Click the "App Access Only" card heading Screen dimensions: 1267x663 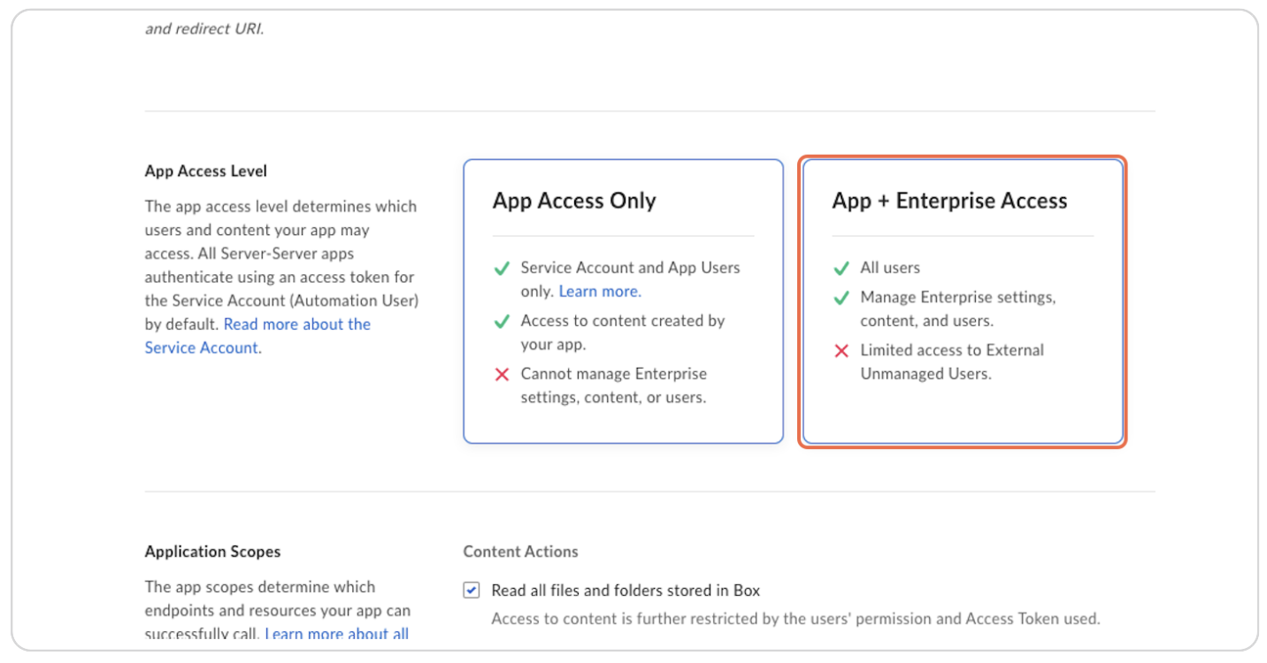tap(573, 201)
